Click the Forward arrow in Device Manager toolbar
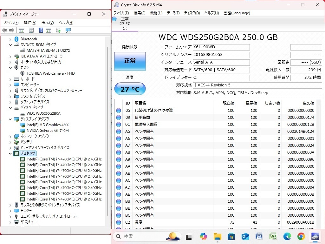The image size is (325, 244). point(12,30)
